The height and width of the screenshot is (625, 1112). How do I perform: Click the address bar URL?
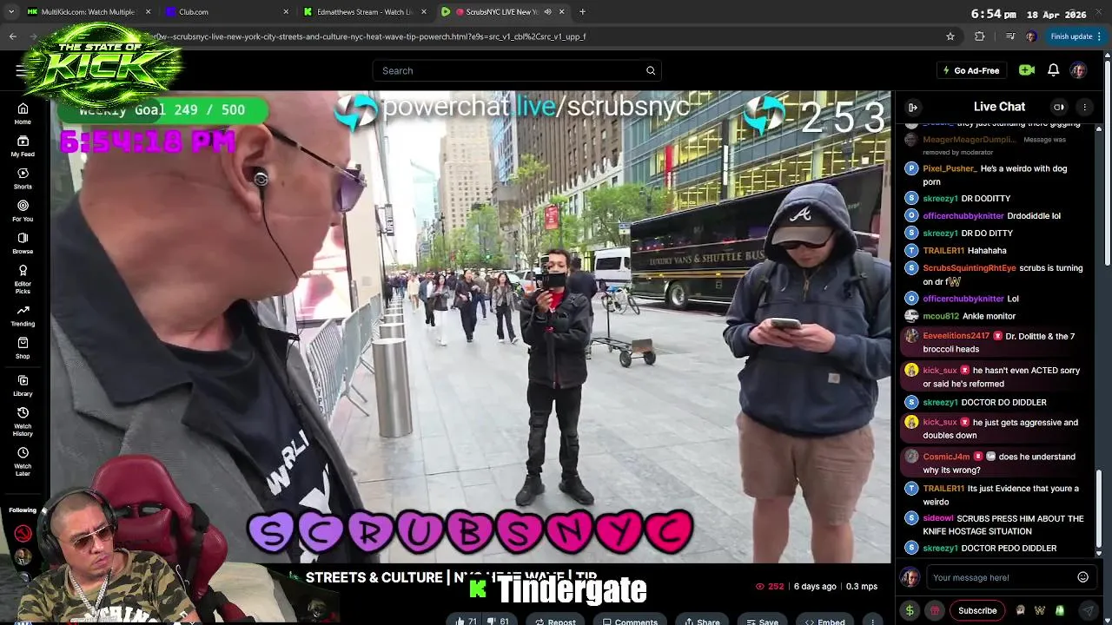click(x=369, y=36)
